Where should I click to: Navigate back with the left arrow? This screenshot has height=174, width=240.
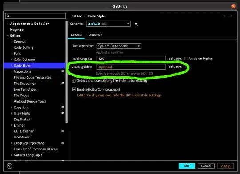coord(225,16)
